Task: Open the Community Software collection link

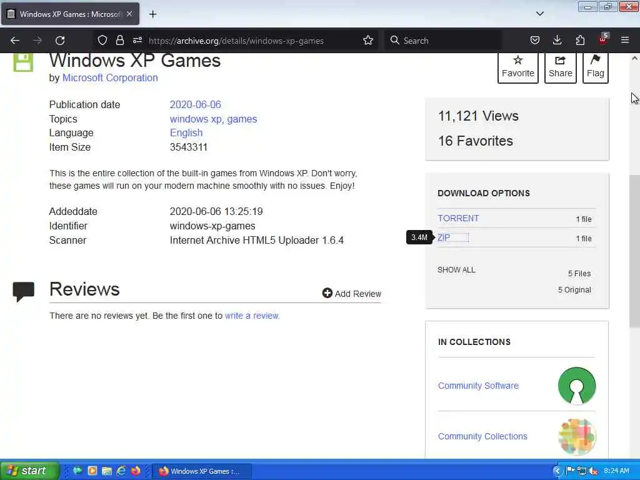Action: (478, 386)
